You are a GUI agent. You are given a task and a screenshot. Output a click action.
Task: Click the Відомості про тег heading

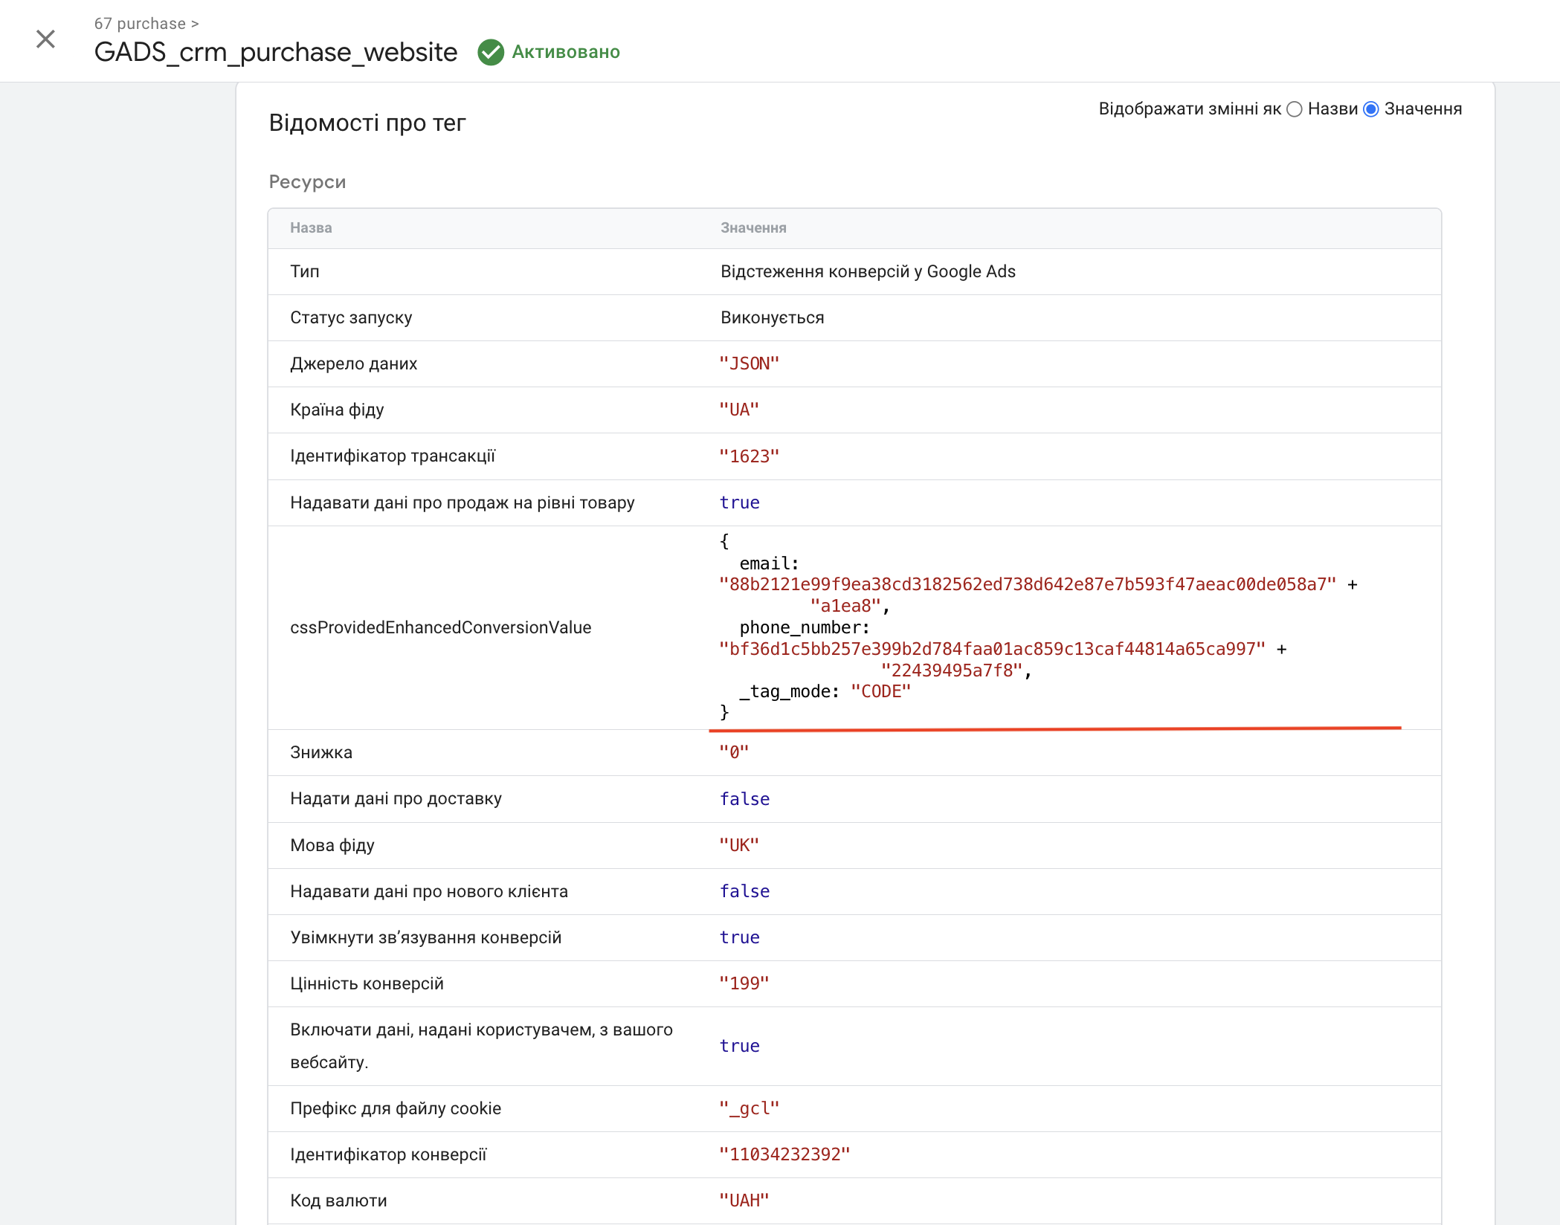[x=367, y=123]
